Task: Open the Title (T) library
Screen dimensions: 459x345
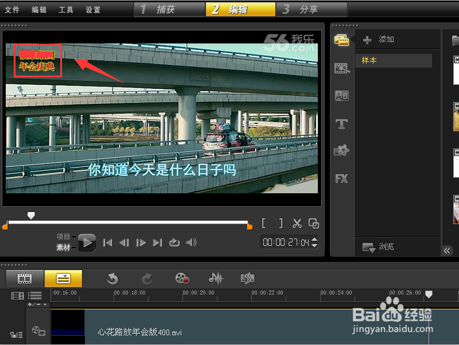Action: pos(341,124)
